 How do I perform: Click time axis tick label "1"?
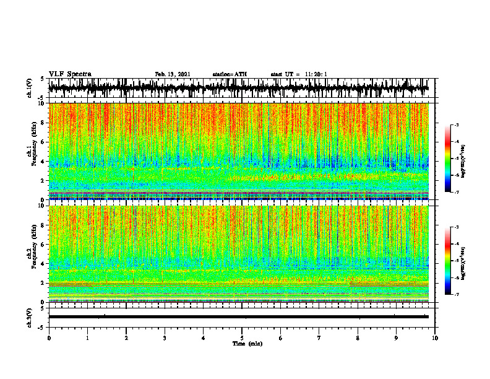point(87,338)
